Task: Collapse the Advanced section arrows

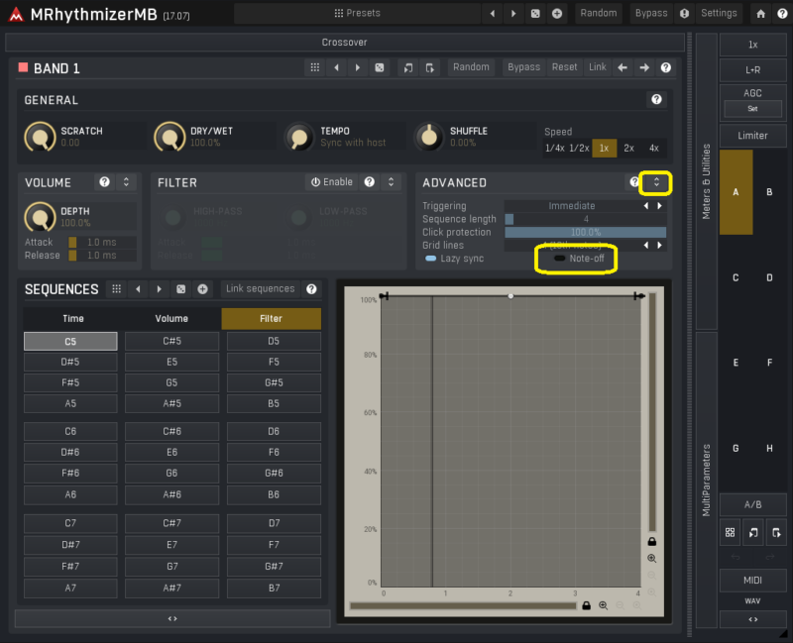Action: (655, 182)
